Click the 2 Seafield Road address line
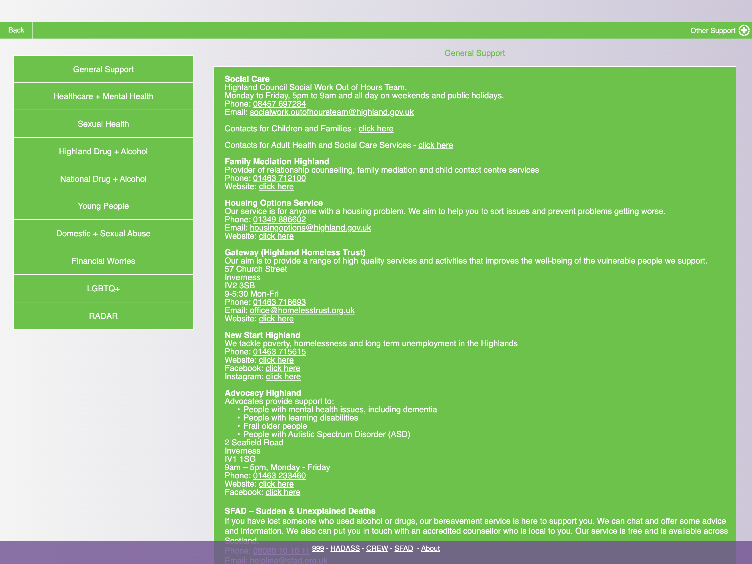 pos(254,443)
